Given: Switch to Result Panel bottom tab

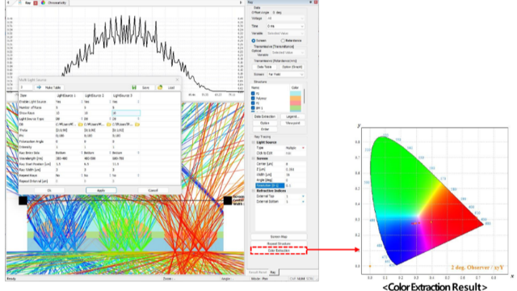Looking at the screenshot, I should coord(258,272).
